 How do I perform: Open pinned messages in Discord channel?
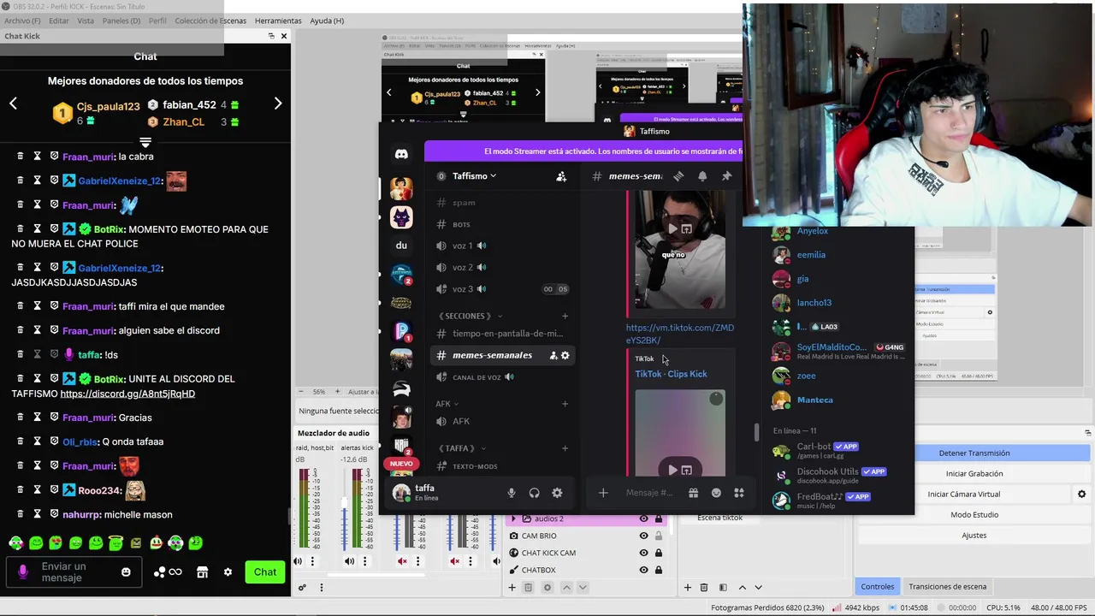tap(726, 176)
